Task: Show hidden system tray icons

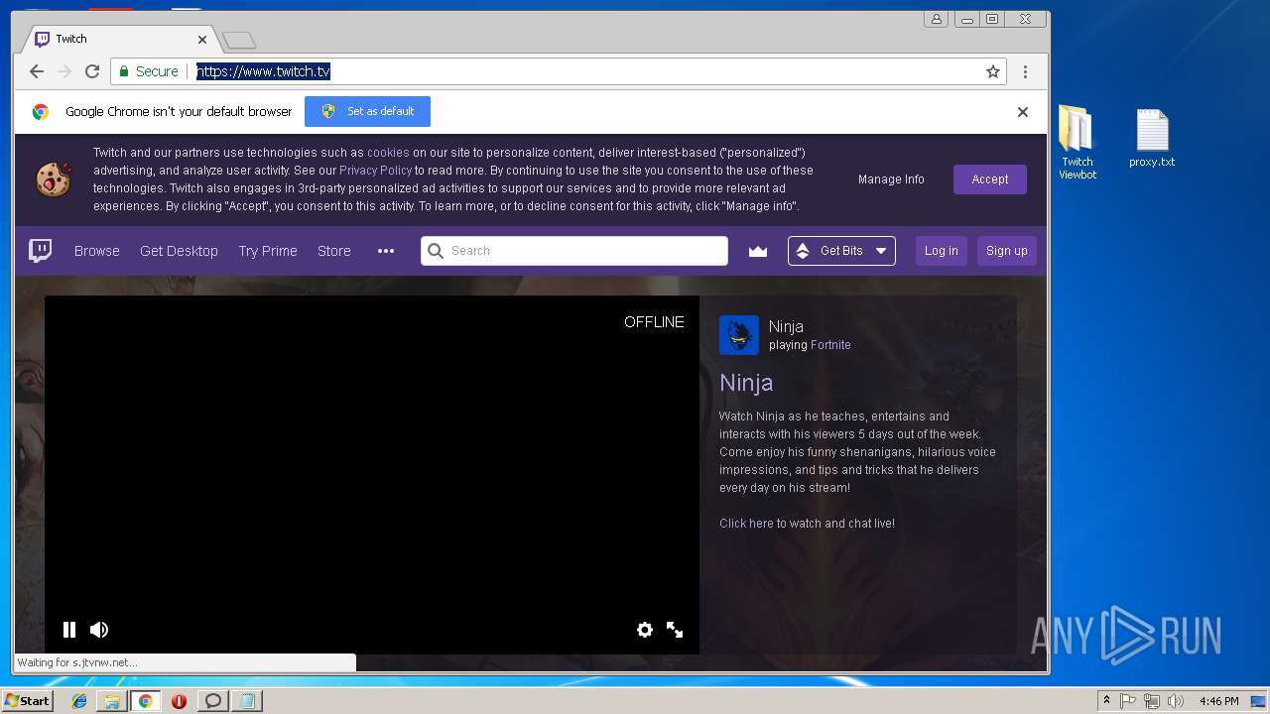Action: click(x=1106, y=701)
